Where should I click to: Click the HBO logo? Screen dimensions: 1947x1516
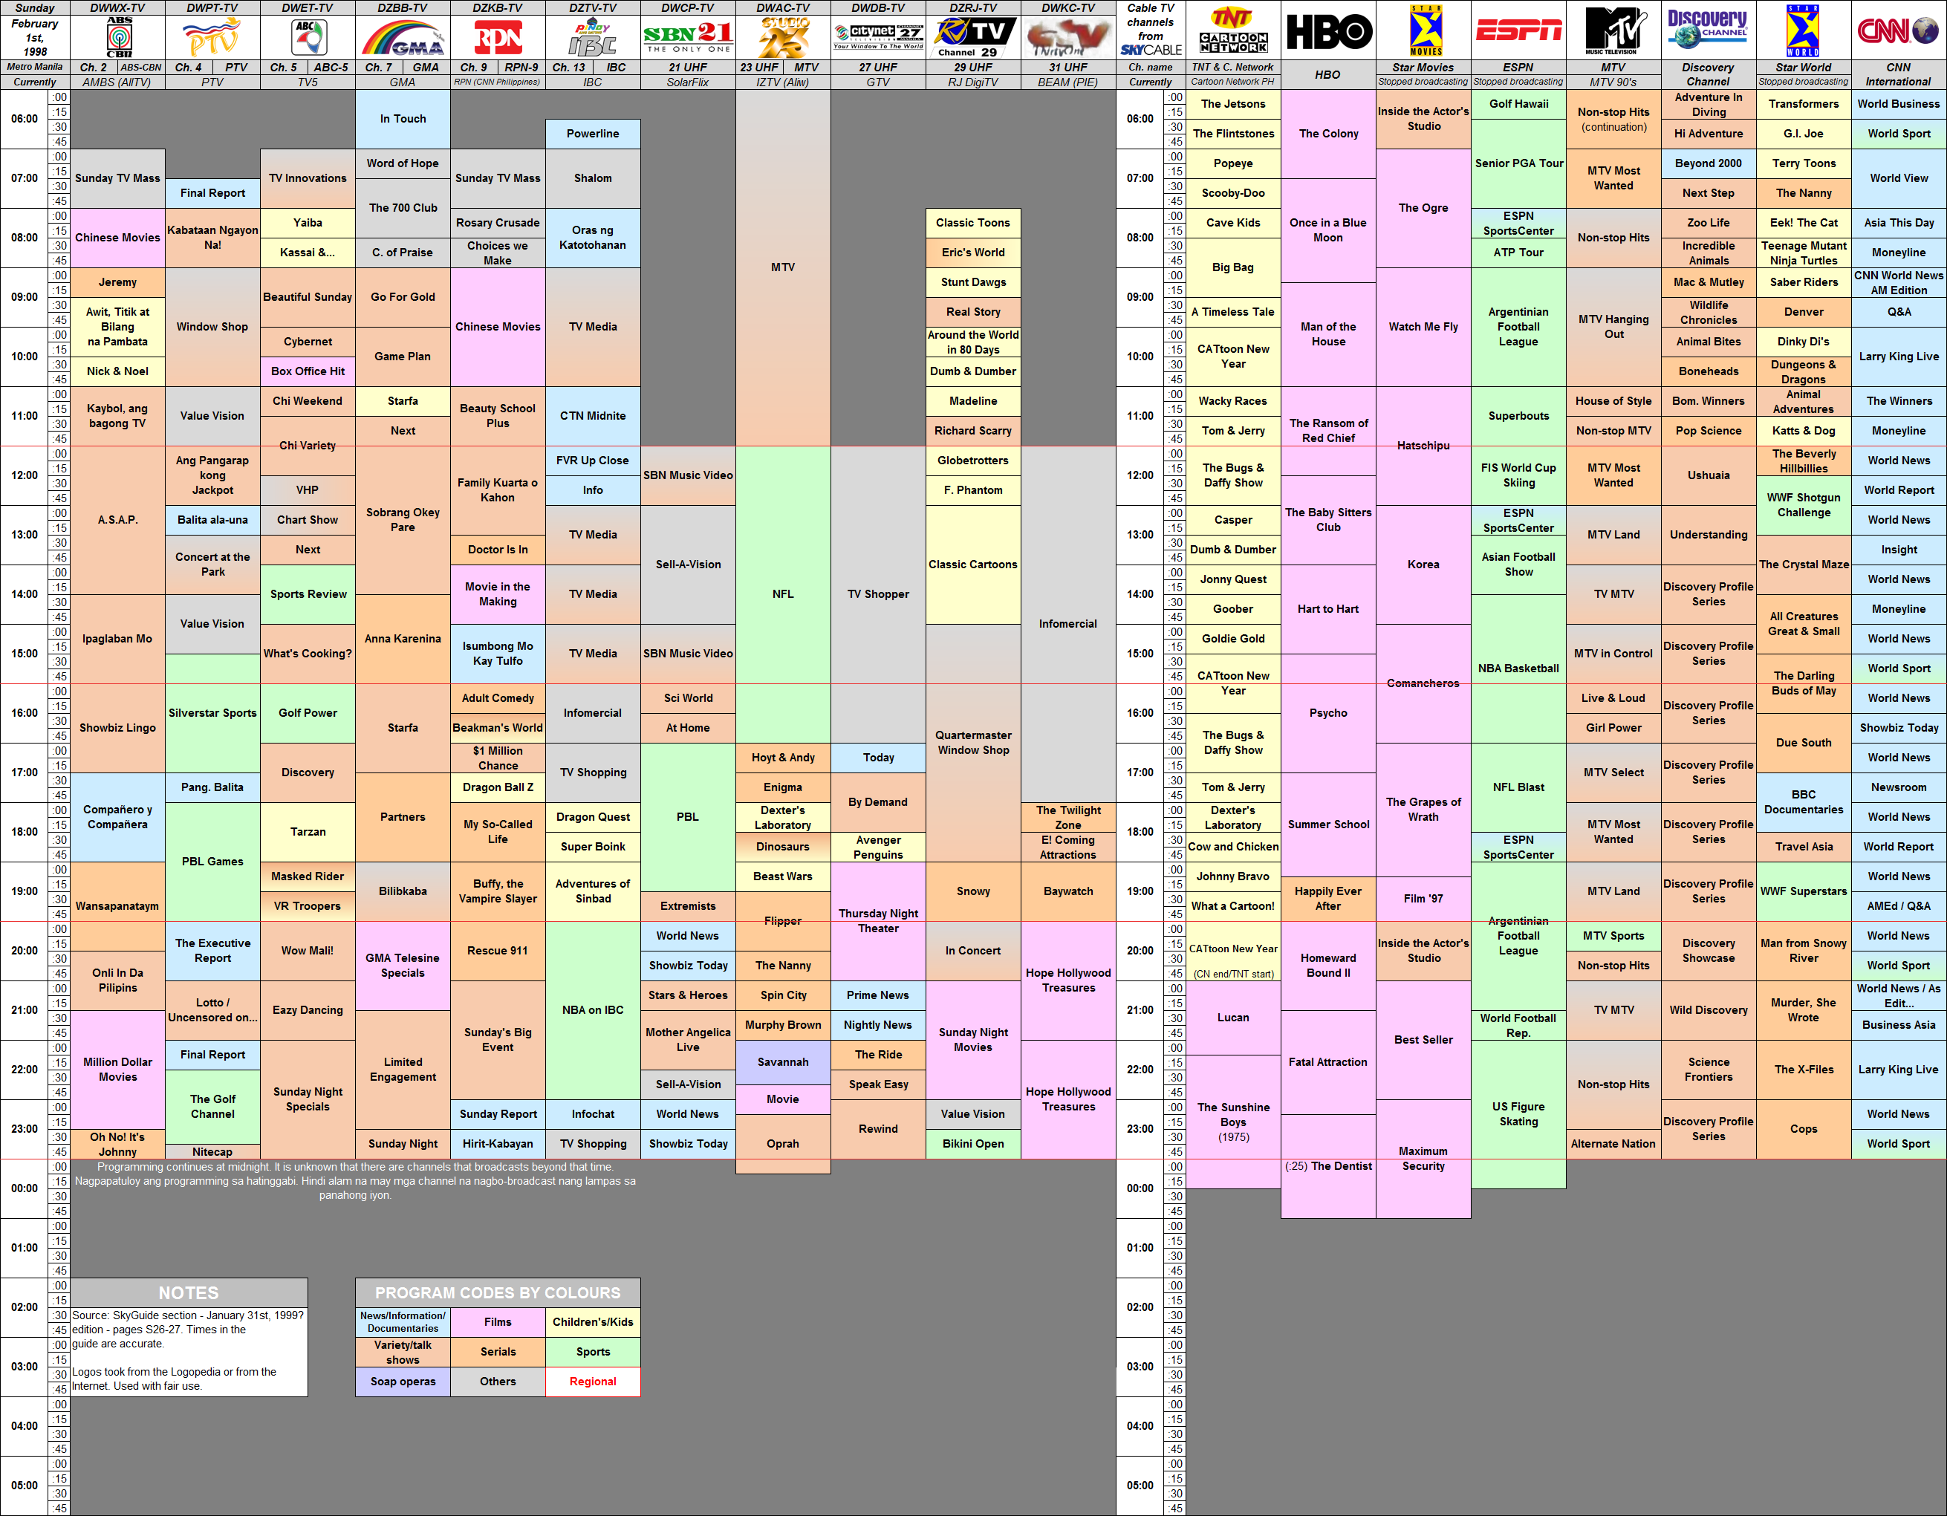pos(1328,32)
